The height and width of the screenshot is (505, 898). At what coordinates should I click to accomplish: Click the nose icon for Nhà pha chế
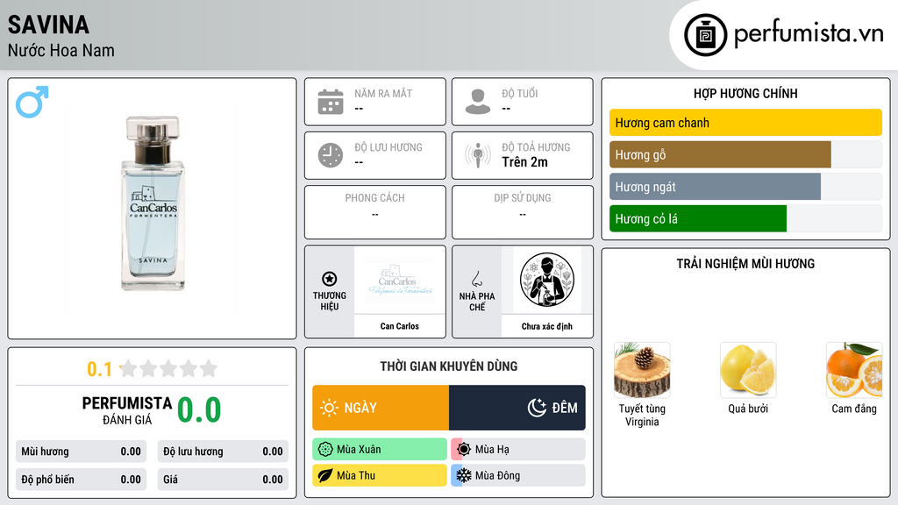(476, 279)
